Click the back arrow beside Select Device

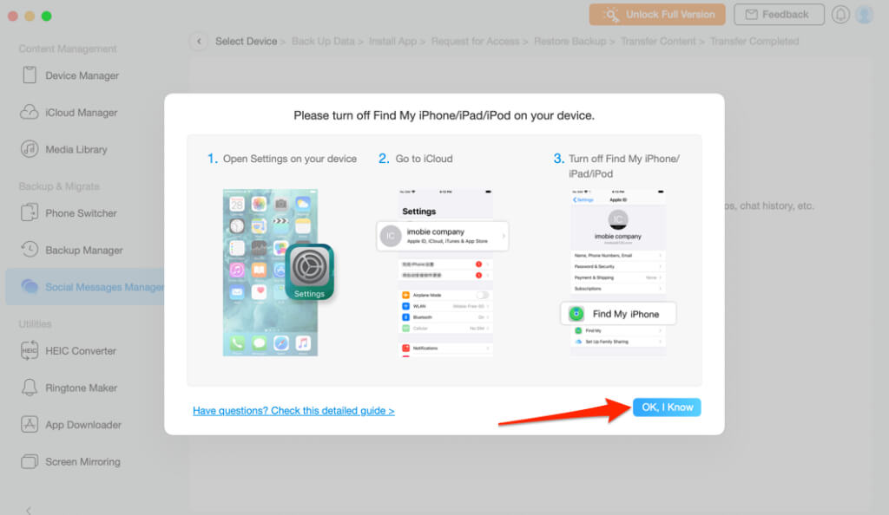(199, 42)
